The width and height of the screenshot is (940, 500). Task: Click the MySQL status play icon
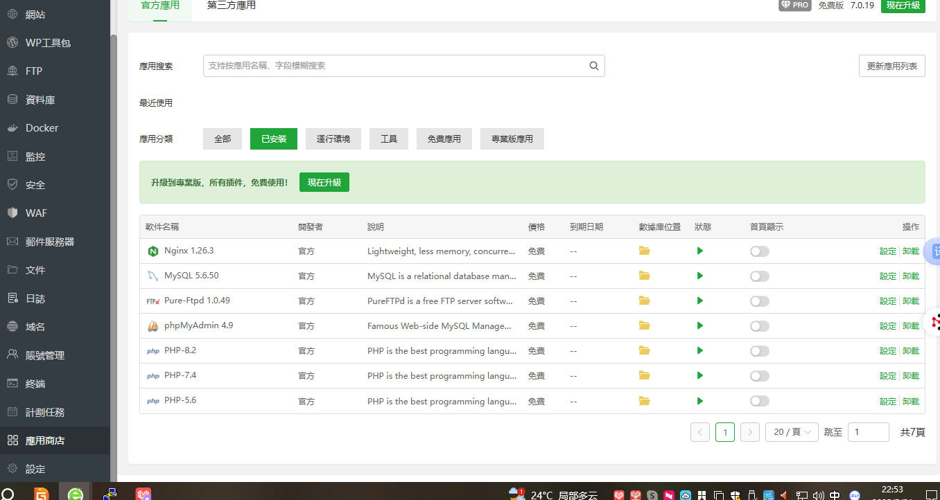(699, 276)
